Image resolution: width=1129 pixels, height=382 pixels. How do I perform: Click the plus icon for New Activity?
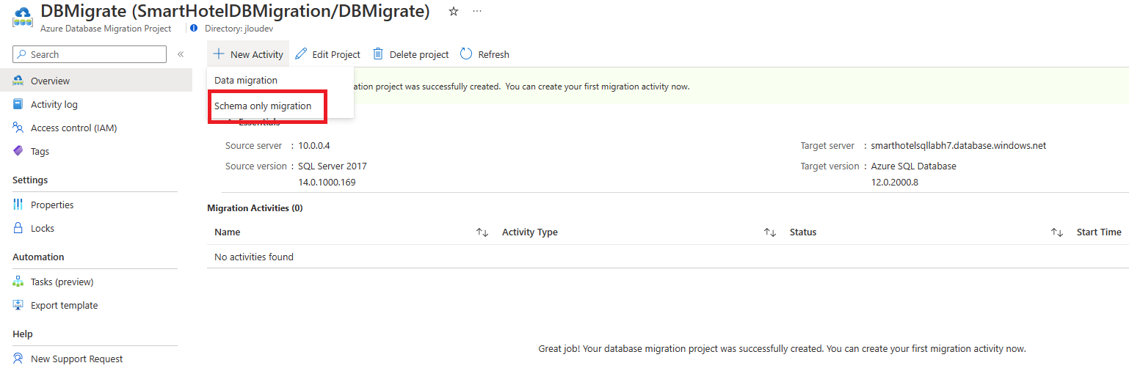coord(219,54)
